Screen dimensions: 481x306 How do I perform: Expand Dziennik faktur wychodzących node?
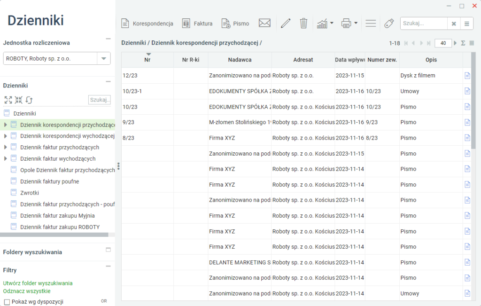(5, 159)
